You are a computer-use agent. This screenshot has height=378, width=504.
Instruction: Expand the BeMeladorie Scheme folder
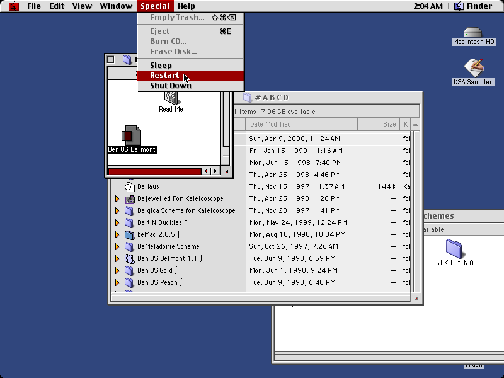[x=117, y=247]
